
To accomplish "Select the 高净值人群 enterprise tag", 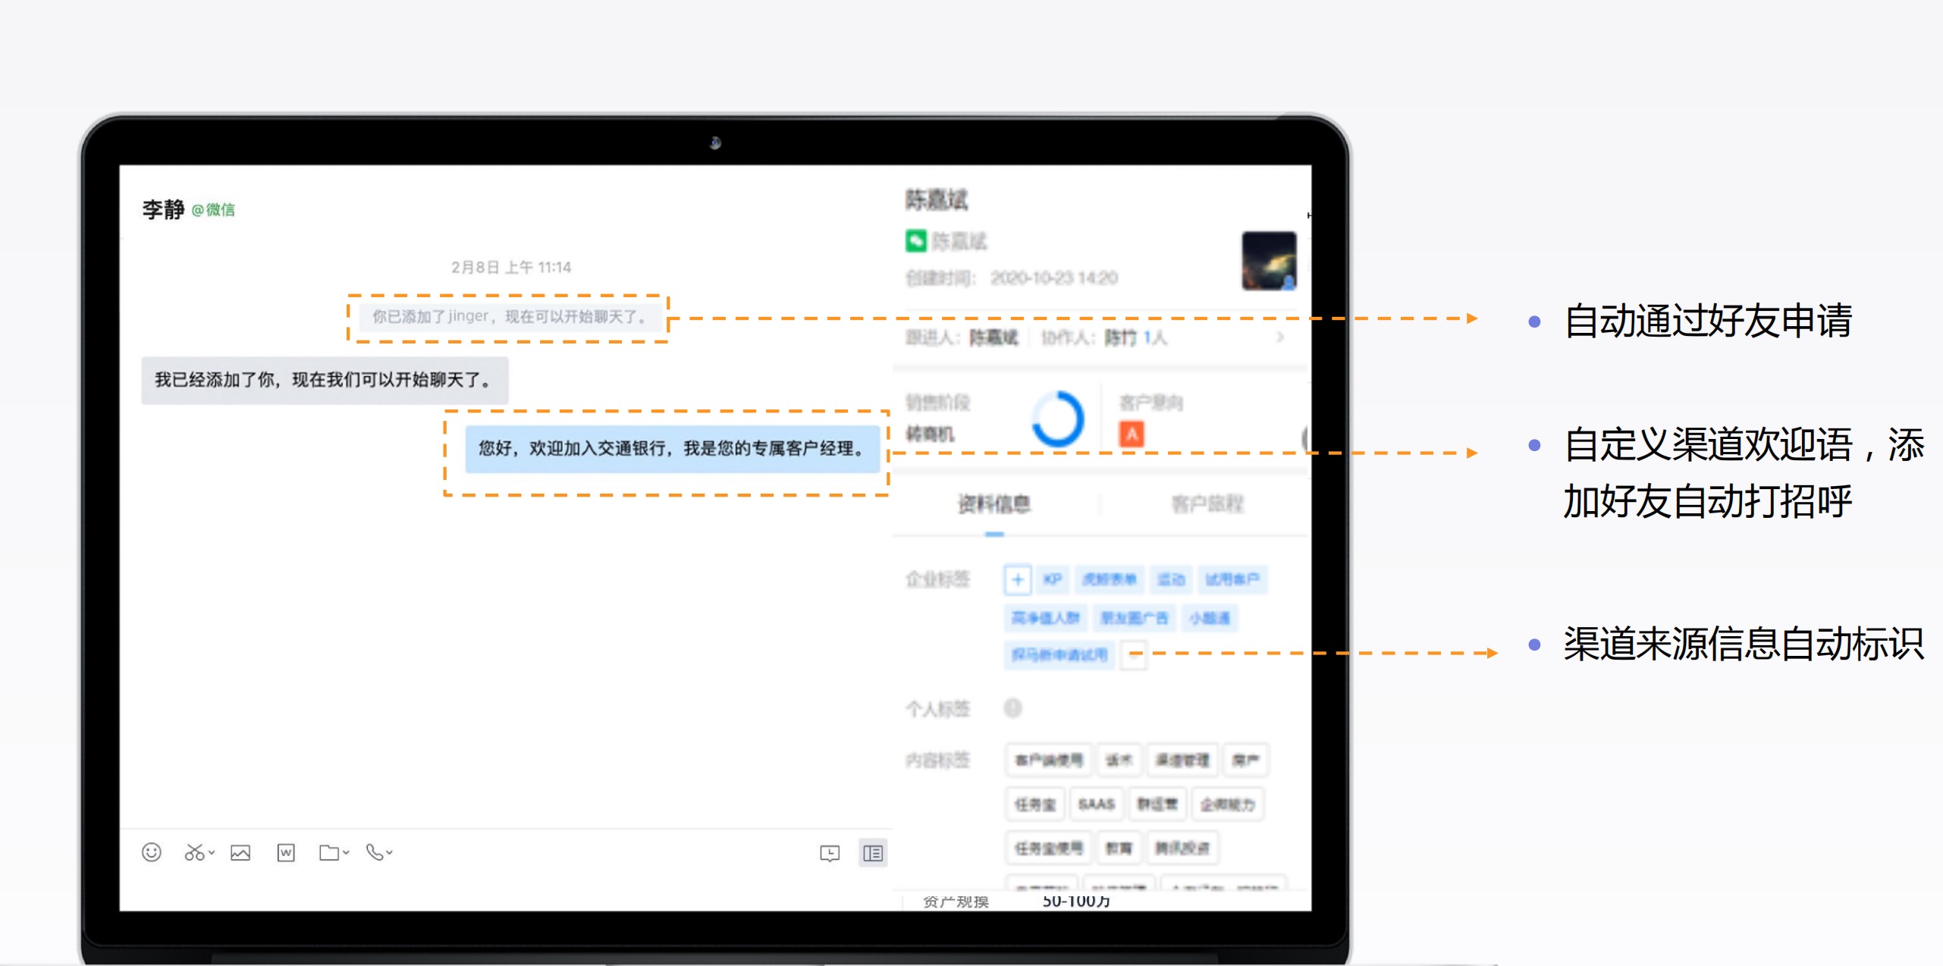I will 1046,618.
